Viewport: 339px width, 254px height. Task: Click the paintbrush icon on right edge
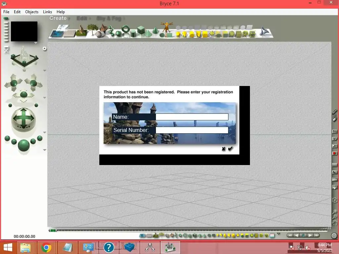click(x=334, y=112)
